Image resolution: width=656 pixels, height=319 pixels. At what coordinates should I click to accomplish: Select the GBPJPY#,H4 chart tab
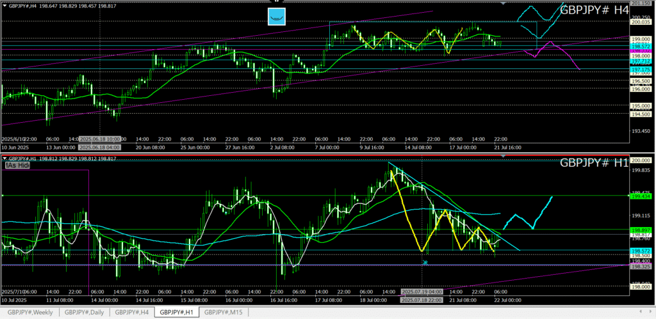[x=132, y=313]
